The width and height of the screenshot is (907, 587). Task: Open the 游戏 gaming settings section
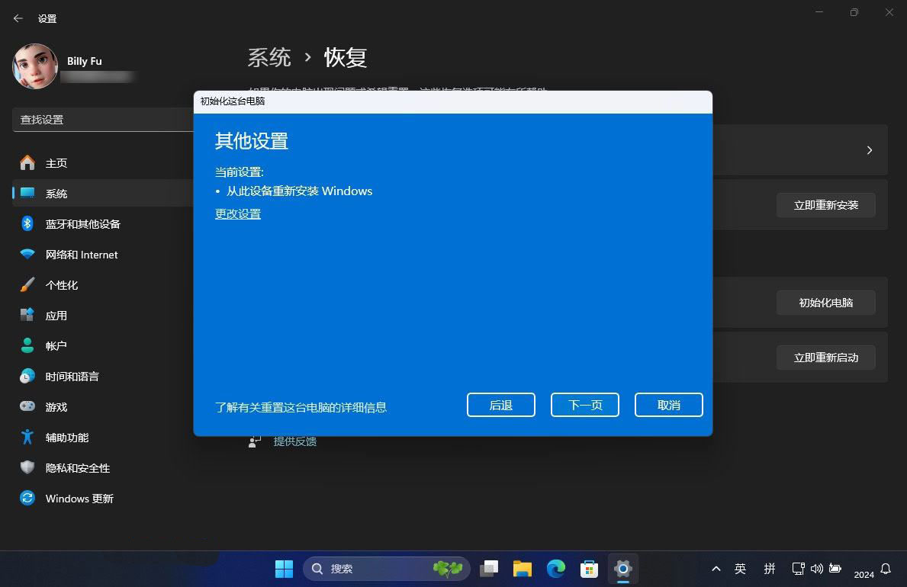tap(56, 407)
